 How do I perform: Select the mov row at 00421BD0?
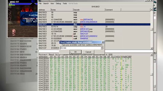(x=94, y=20)
